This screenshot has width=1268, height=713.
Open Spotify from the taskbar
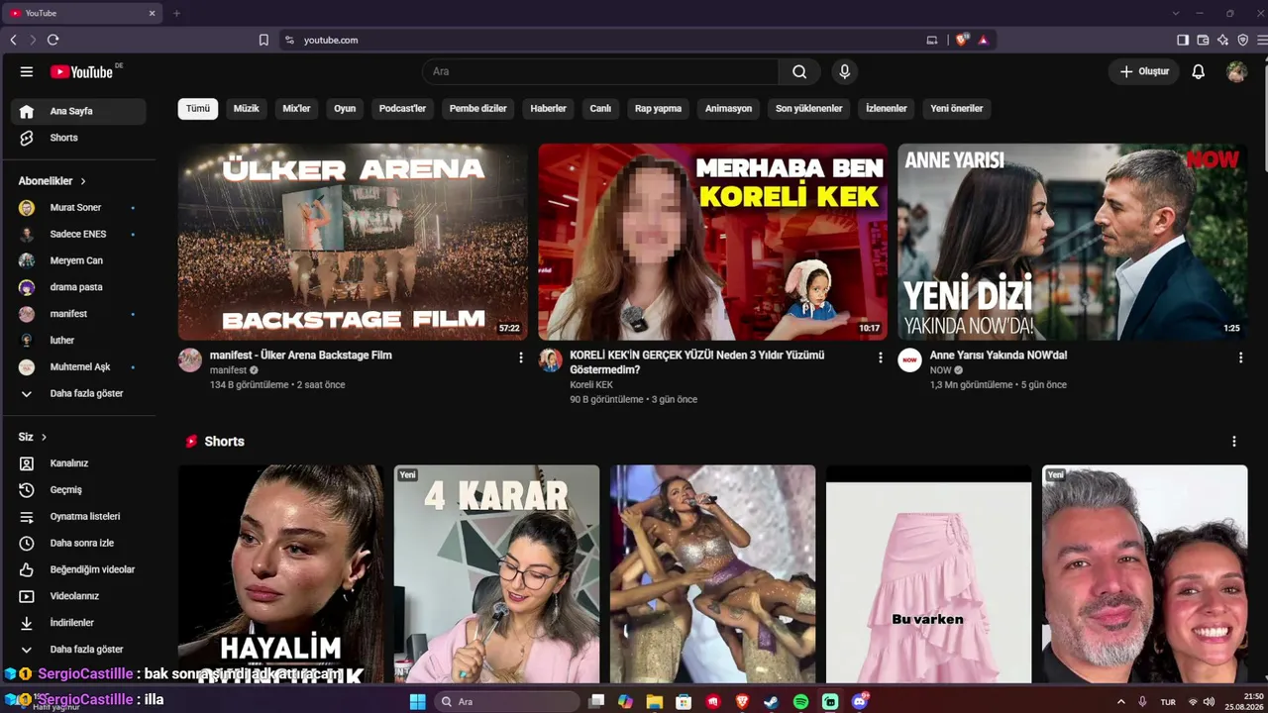[x=800, y=701]
